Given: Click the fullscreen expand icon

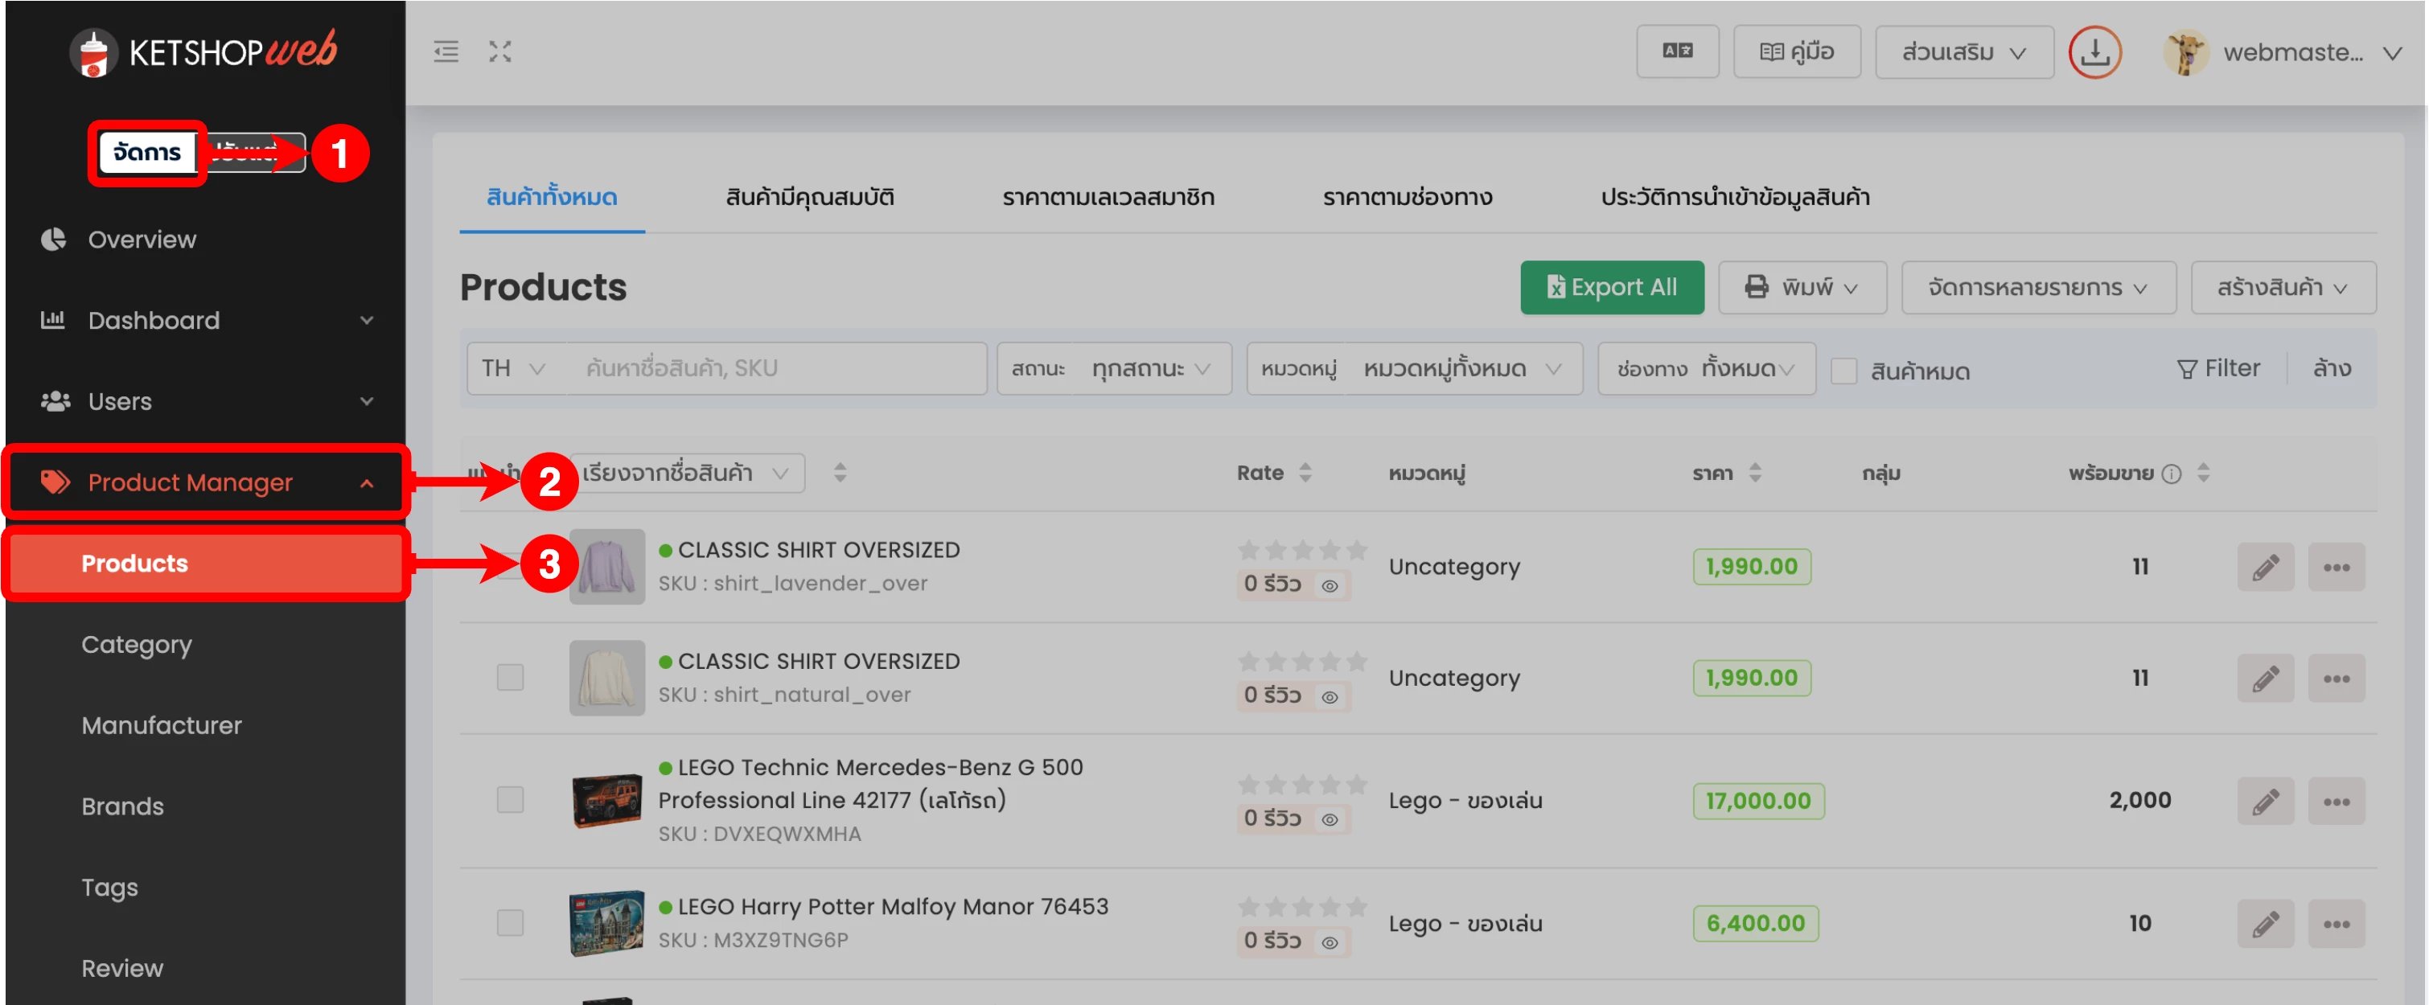Looking at the screenshot, I should [x=499, y=51].
